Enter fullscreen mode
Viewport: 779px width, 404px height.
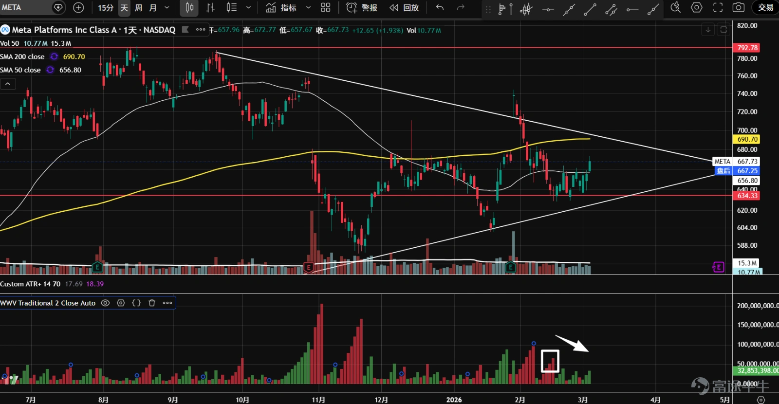pos(718,7)
